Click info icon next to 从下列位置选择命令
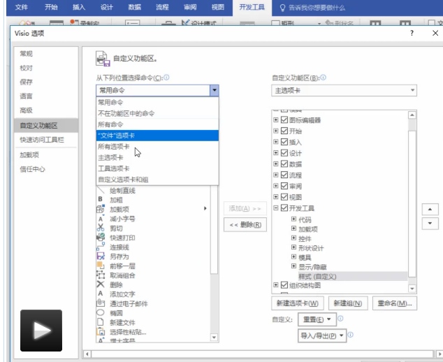This screenshot has height=362, width=443. [x=166, y=77]
